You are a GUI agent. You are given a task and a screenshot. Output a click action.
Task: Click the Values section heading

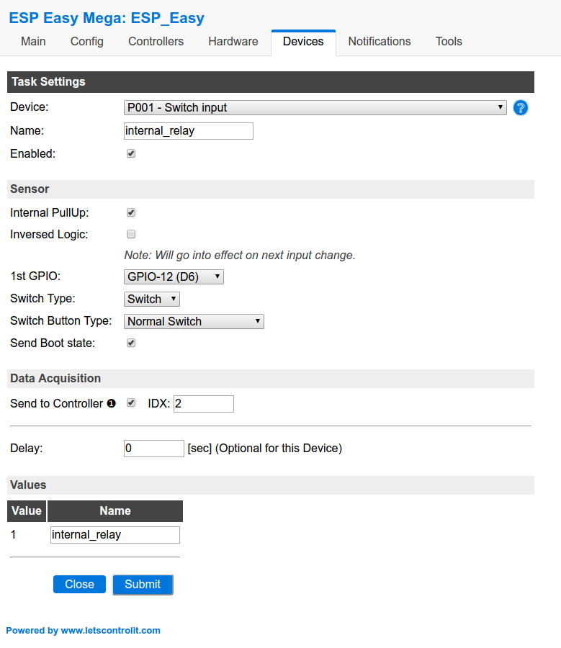pos(271,485)
